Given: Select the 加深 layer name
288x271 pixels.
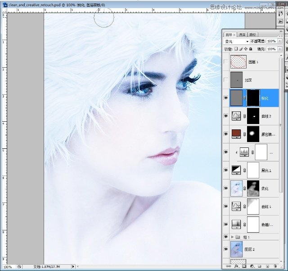Looking at the screenshot, I should coord(248,80).
